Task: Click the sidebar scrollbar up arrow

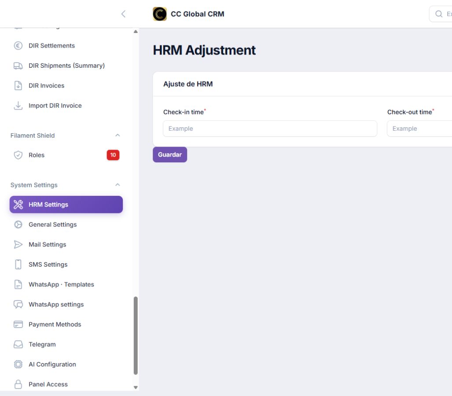Action: (x=136, y=31)
